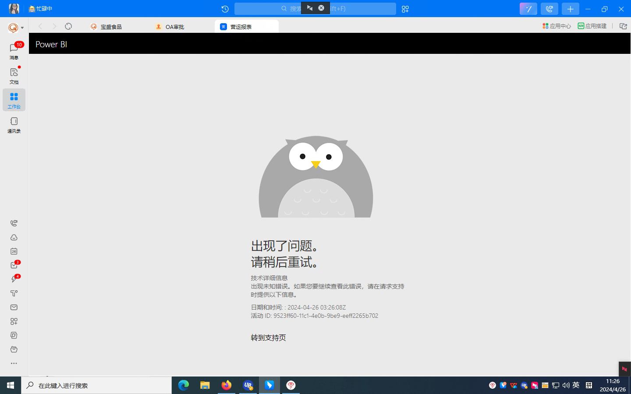
Task: Open 应用搭建 app builder
Action: pos(592,26)
